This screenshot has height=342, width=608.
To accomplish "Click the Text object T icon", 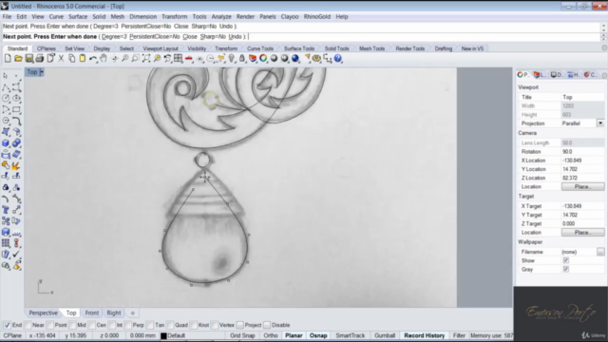I will pyautogui.click(x=6, y=210).
